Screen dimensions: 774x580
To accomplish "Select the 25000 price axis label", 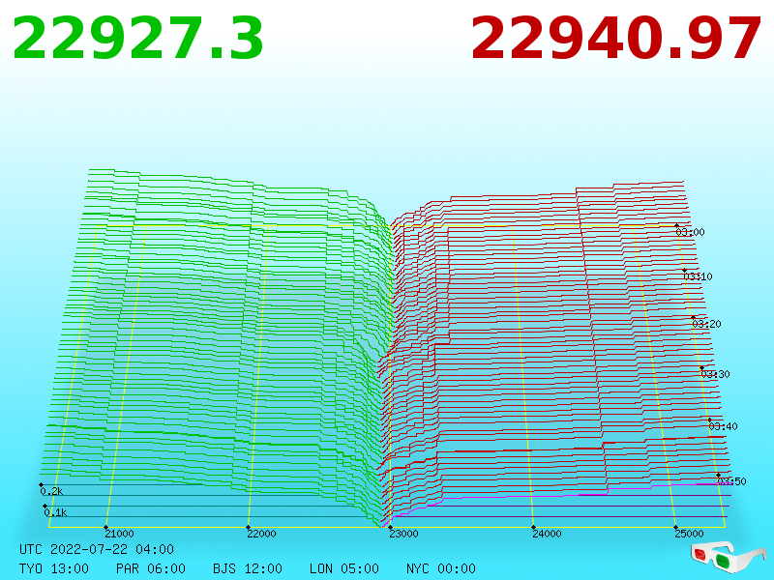I will point(689,534).
